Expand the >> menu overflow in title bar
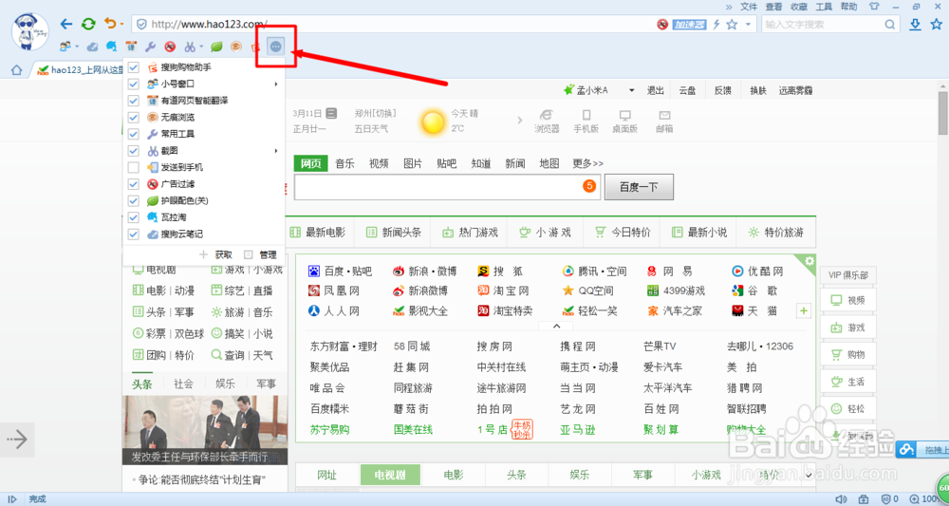Image resolution: width=949 pixels, height=506 pixels. click(x=729, y=7)
